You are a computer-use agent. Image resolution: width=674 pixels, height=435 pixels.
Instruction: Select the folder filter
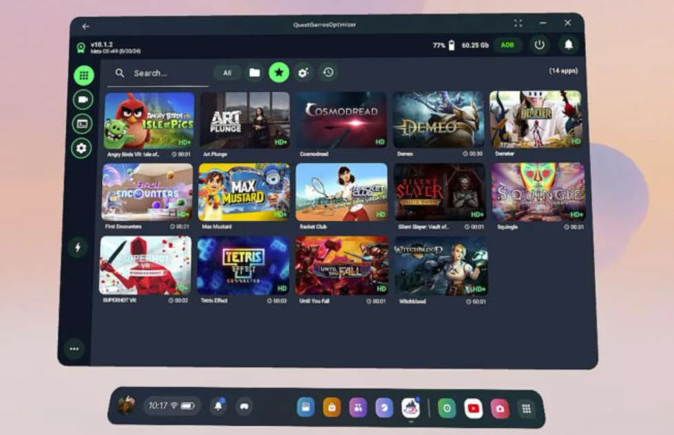(x=255, y=73)
